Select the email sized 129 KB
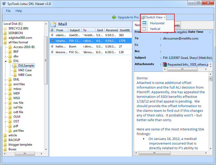 pos(91,52)
